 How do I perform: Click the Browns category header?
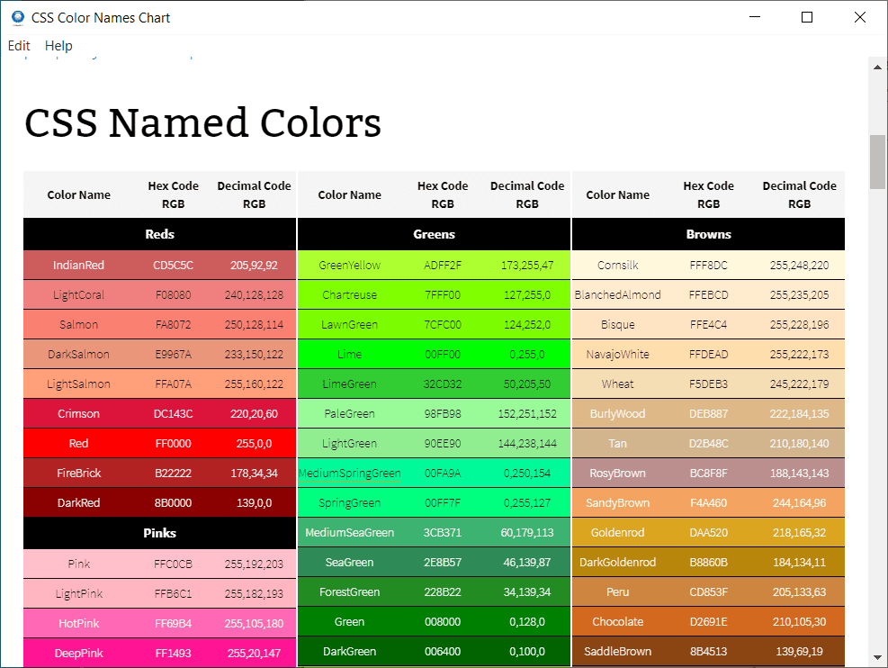[x=708, y=234]
